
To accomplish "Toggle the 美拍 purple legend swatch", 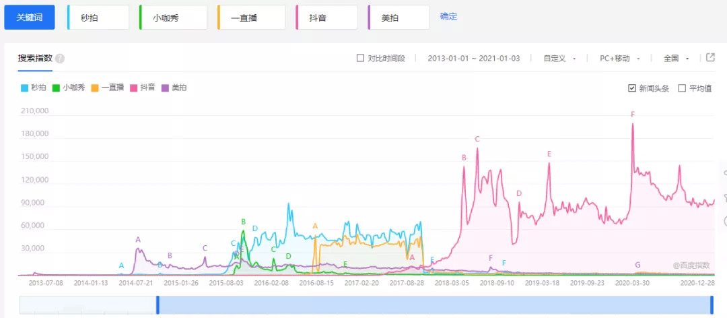I will 165,88.
